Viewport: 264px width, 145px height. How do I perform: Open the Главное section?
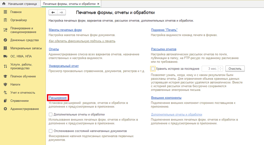click(16, 12)
